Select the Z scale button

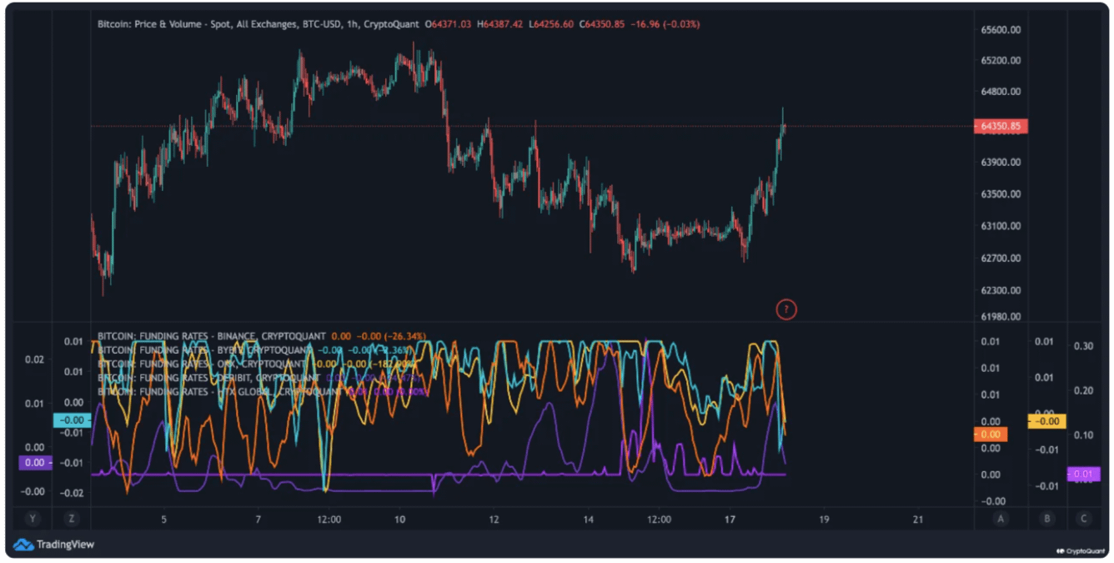tap(72, 519)
